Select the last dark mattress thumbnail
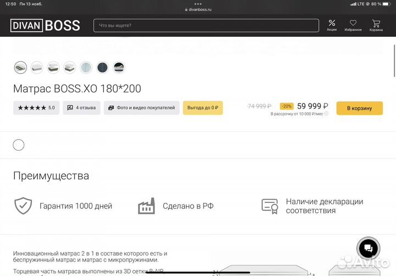 pos(119,68)
